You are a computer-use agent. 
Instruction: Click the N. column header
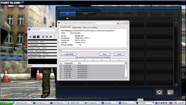tap(61, 63)
